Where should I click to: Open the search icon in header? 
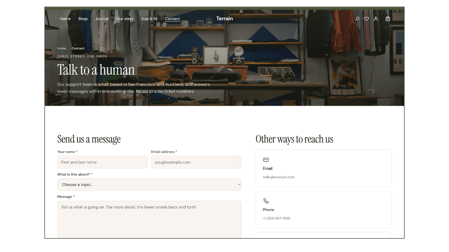coord(357,19)
